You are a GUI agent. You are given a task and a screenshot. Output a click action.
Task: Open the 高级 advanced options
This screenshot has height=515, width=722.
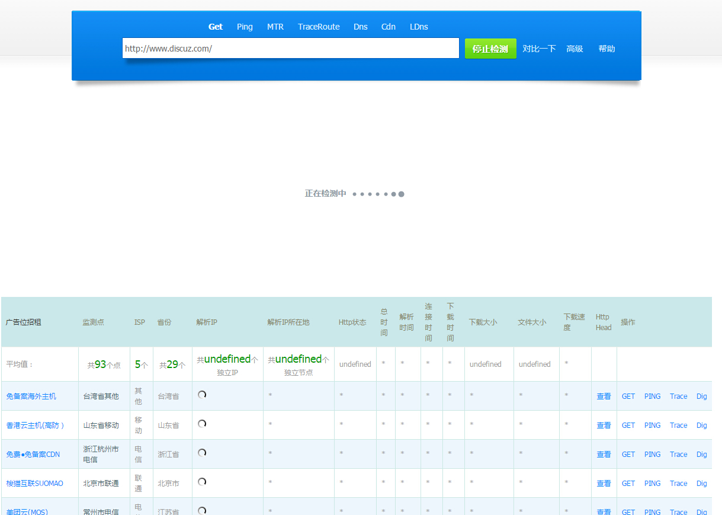point(575,49)
